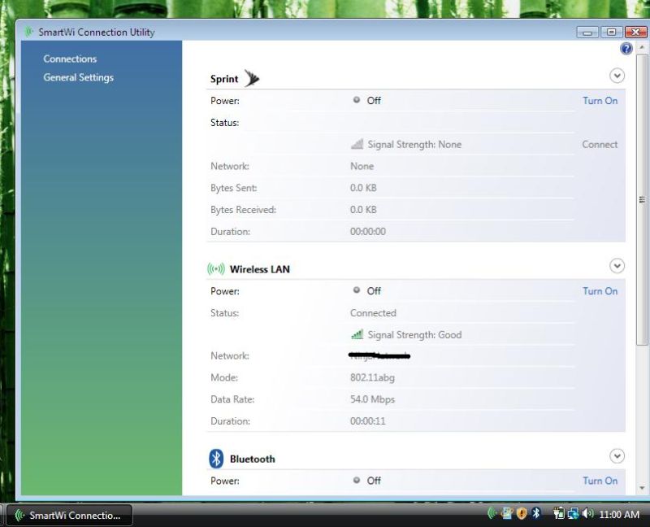Close the SmartWi Connection Utility window
Viewport: 650px width, 527px height.
(635, 32)
